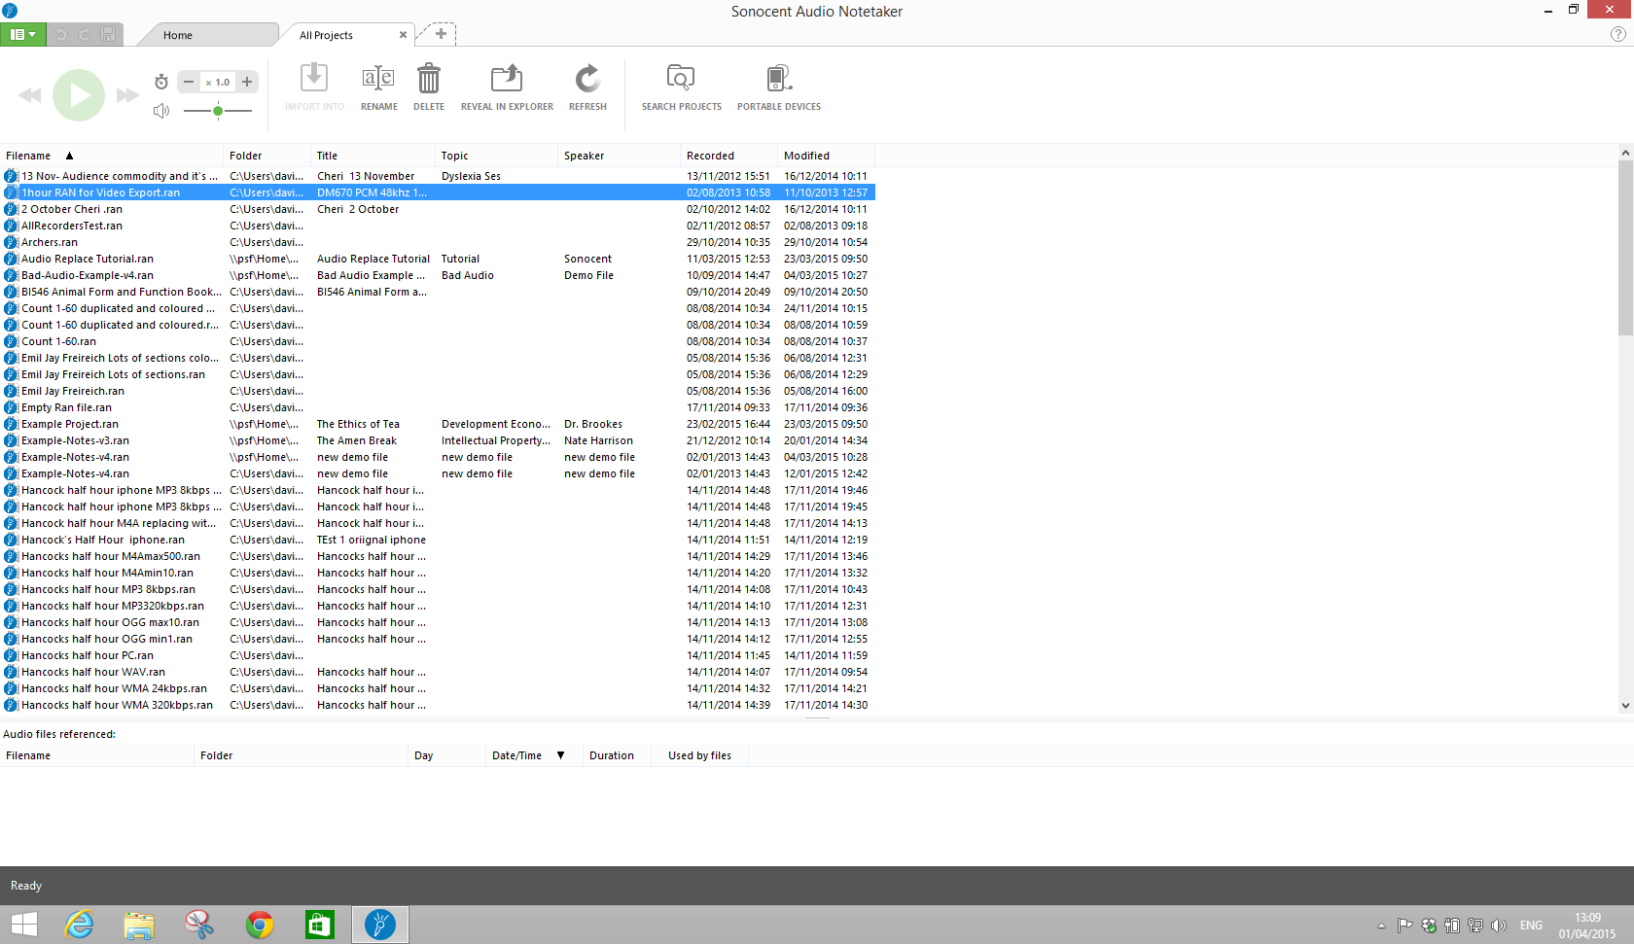This screenshot has width=1634, height=944.
Task: Select project '1hour RAN for Video Export.ran'
Action: (x=438, y=192)
